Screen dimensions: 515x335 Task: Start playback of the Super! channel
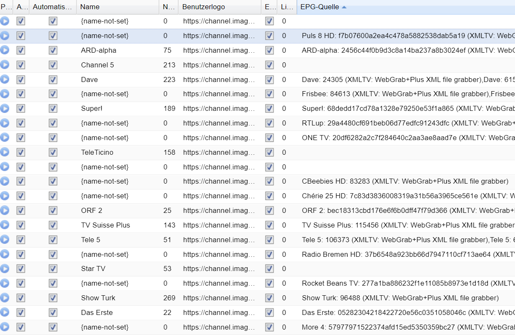coord(5,109)
